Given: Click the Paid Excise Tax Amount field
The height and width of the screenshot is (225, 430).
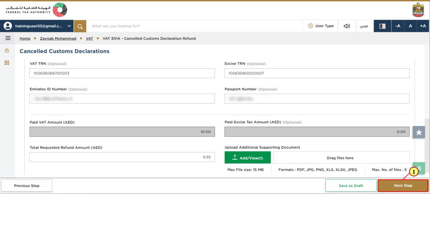Looking at the screenshot, I should (x=317, y=132).
